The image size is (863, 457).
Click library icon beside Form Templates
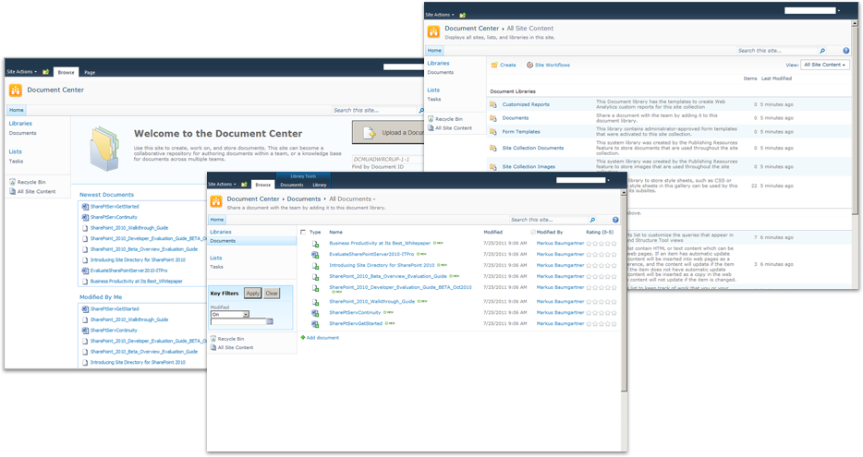coord(493,132)
